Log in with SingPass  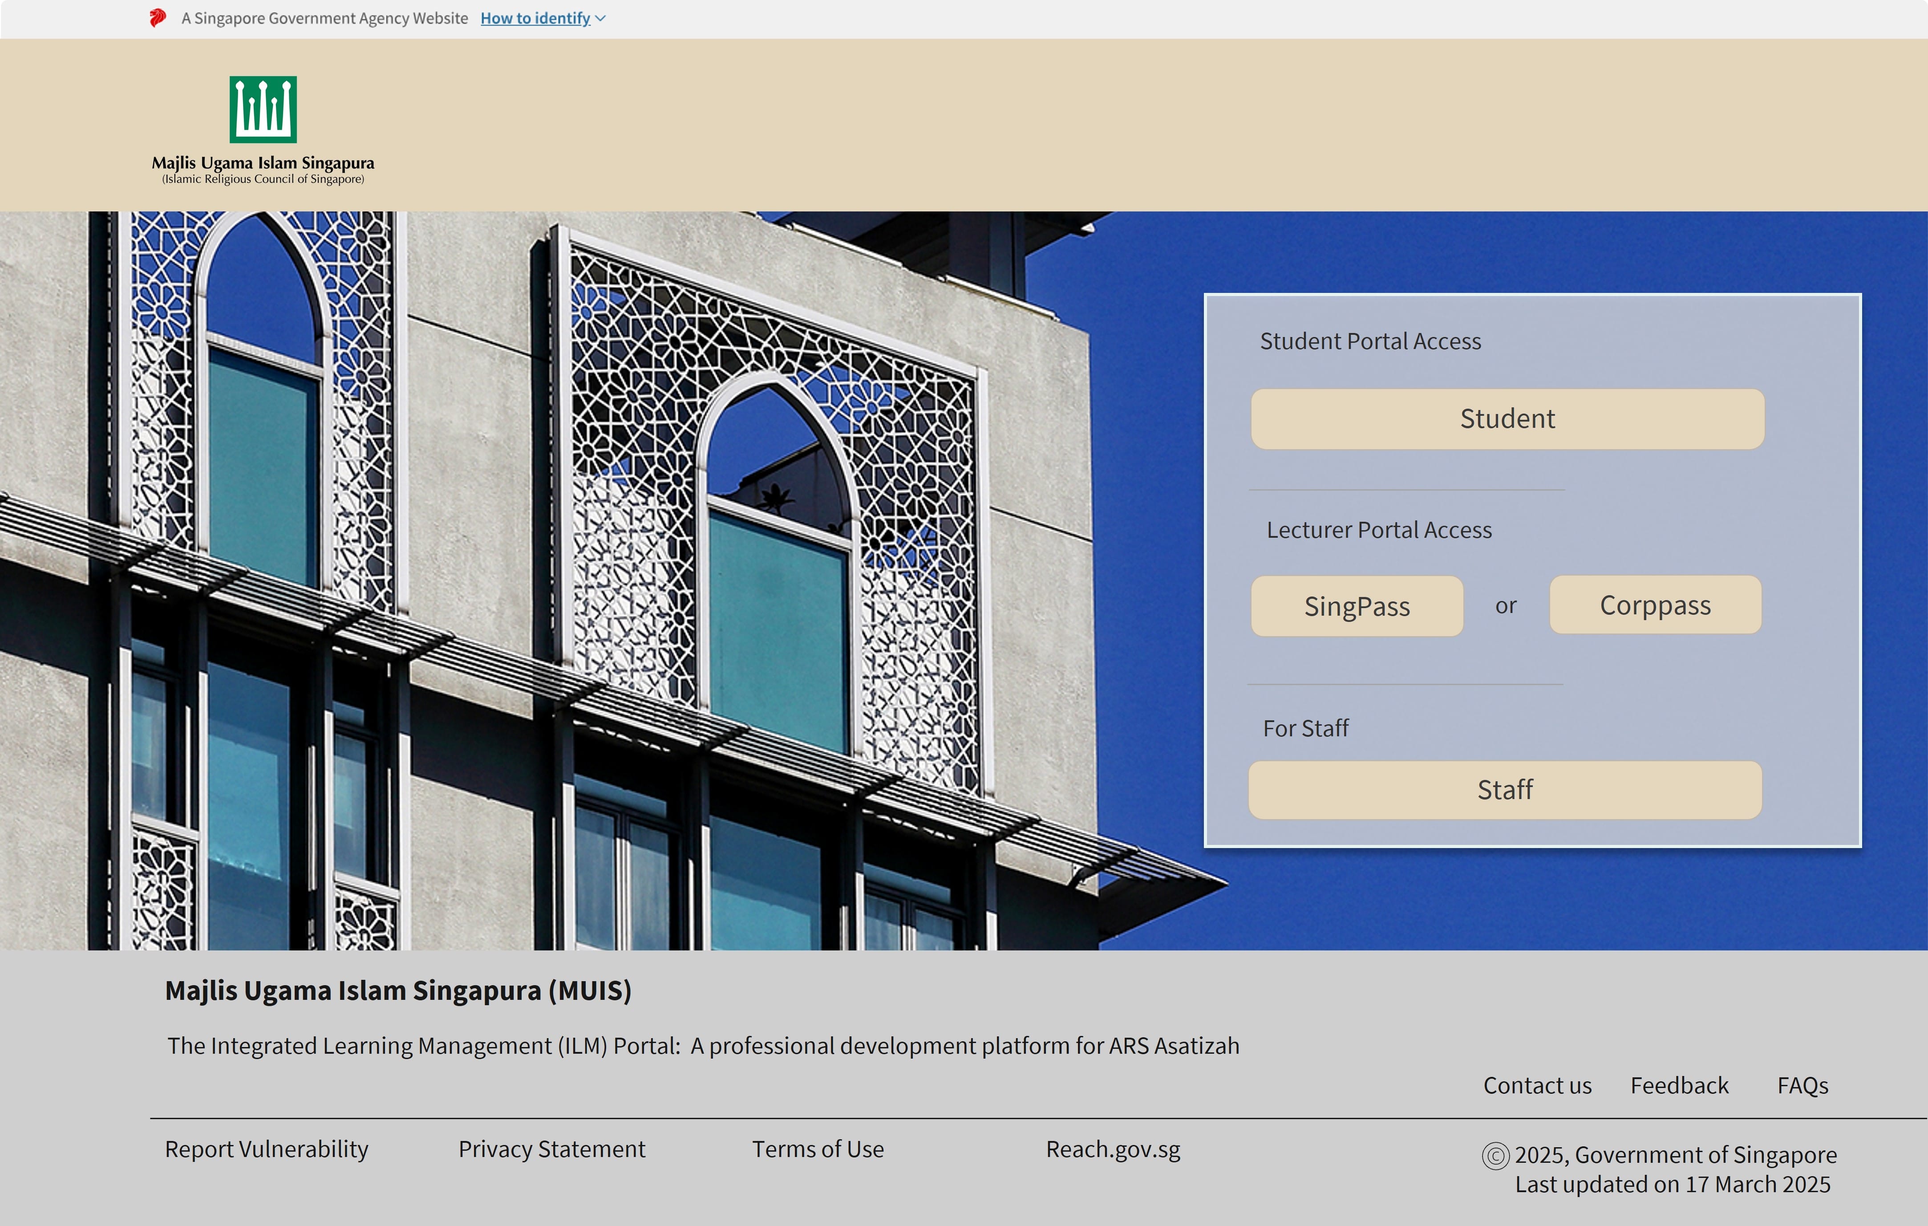click(1357, 605)
